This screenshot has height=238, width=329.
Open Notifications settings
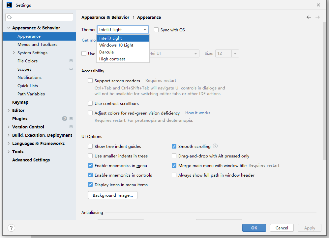(x=30, y=78)
